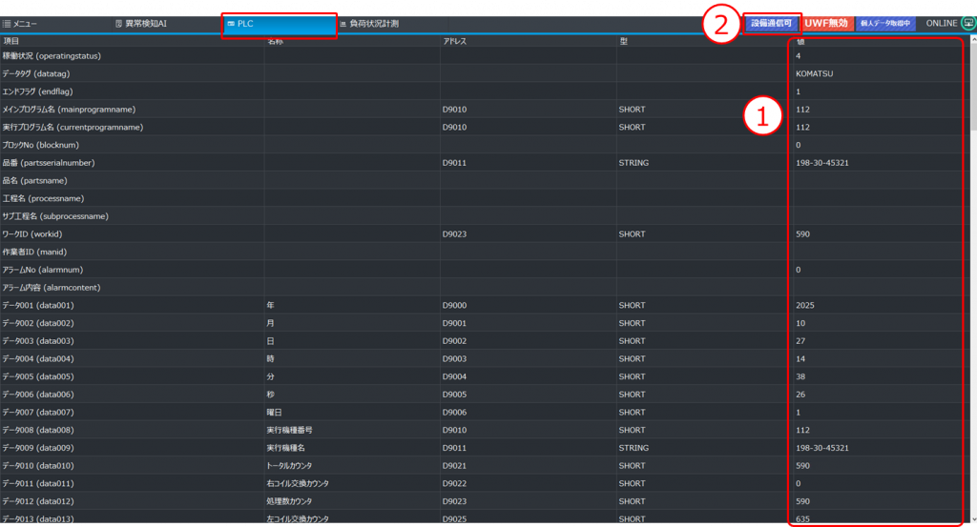Viewport: 977px width, 527px height.
Task: Select the PLC tab label
Action: (x=245, y=23)
